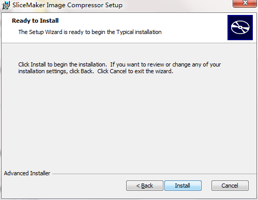Click the SliceMaker Image Compressor Setup title
258x200 pixels.
point(67,5)
